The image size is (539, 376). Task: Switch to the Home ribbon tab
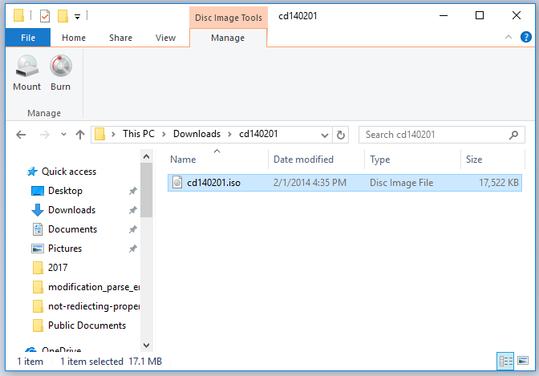click(74, 38)
